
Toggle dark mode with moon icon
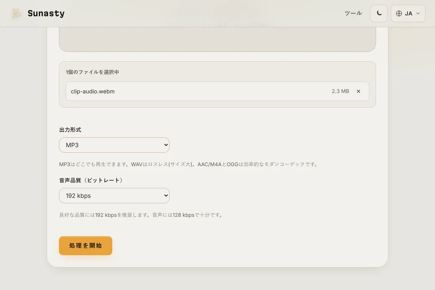[379, 13]
